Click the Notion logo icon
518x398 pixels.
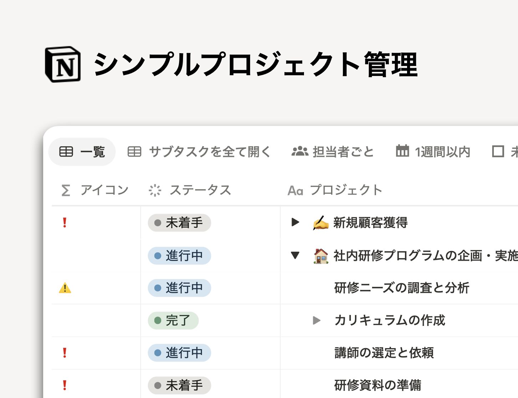pyautogui.click(x=63, y=64)
